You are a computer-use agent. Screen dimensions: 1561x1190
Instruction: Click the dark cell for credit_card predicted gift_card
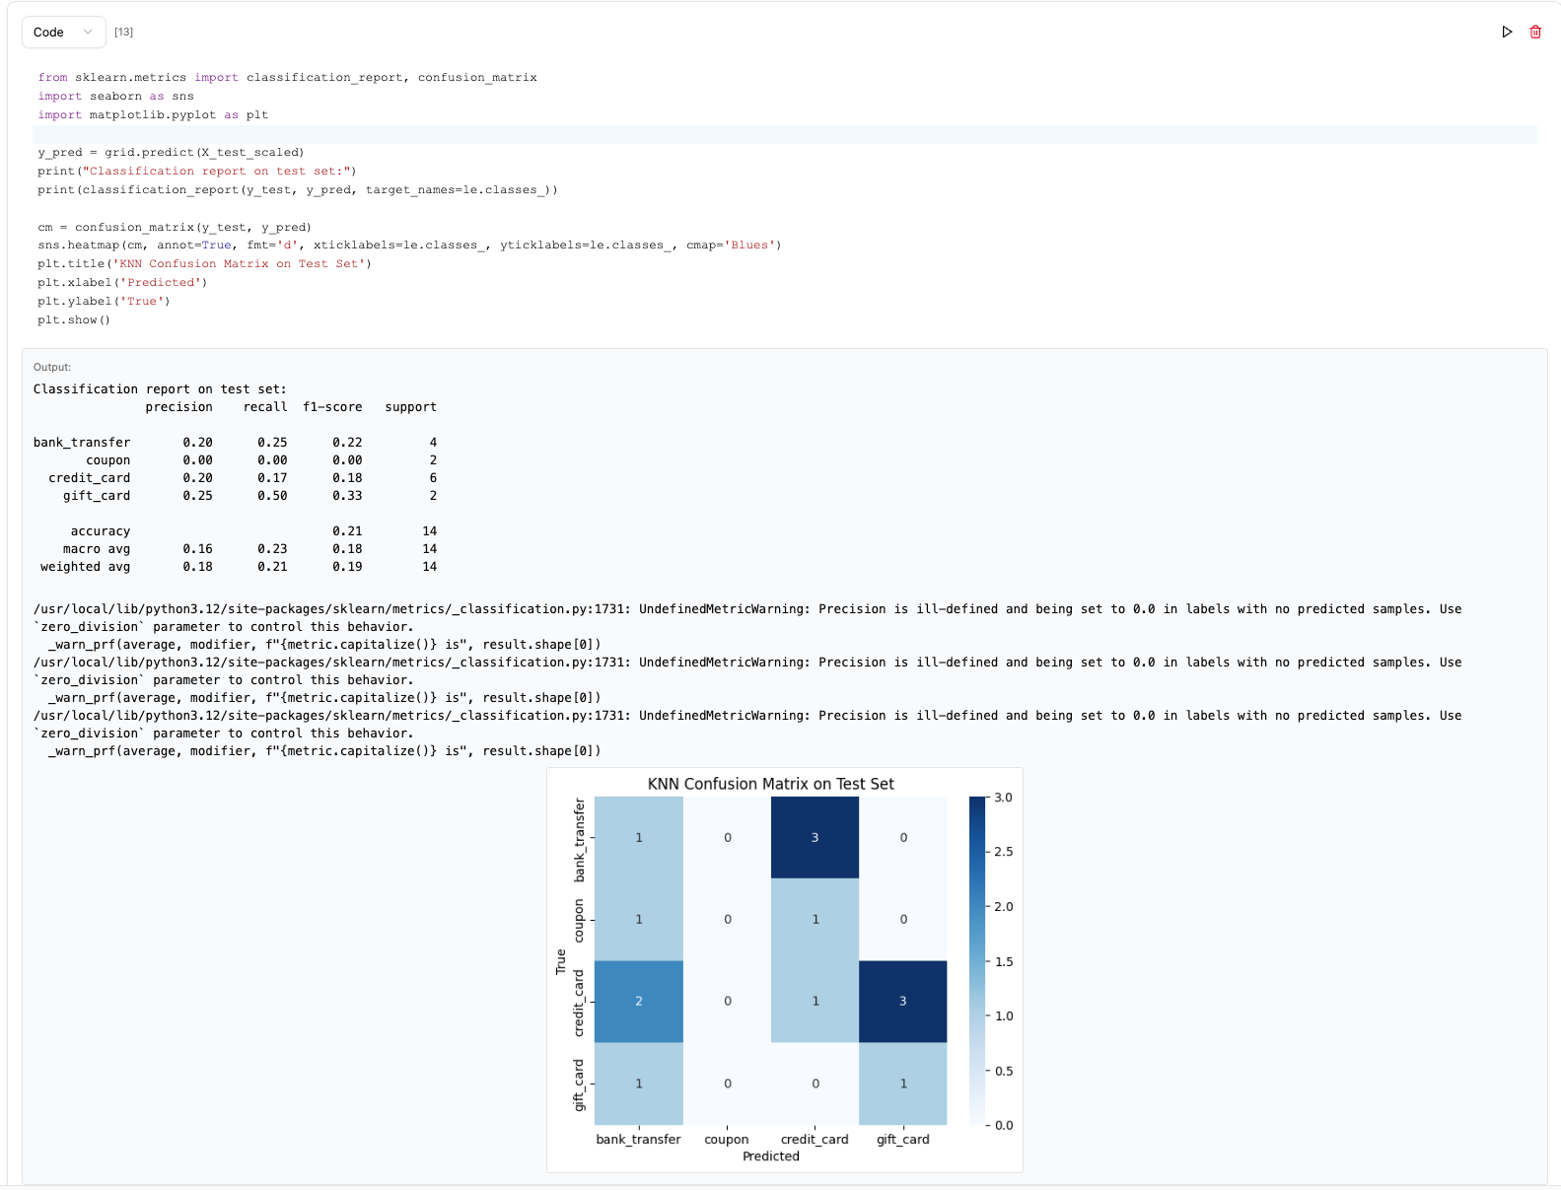pos(902,1001)
